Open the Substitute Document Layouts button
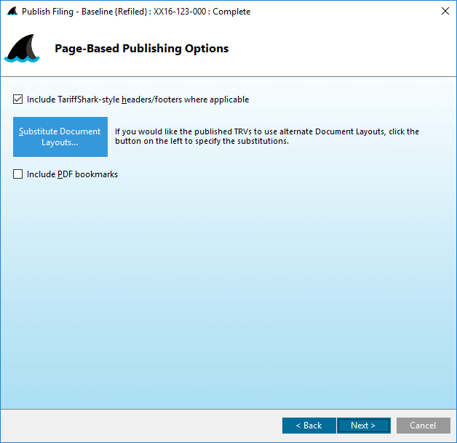 click(x=60, y=137)
